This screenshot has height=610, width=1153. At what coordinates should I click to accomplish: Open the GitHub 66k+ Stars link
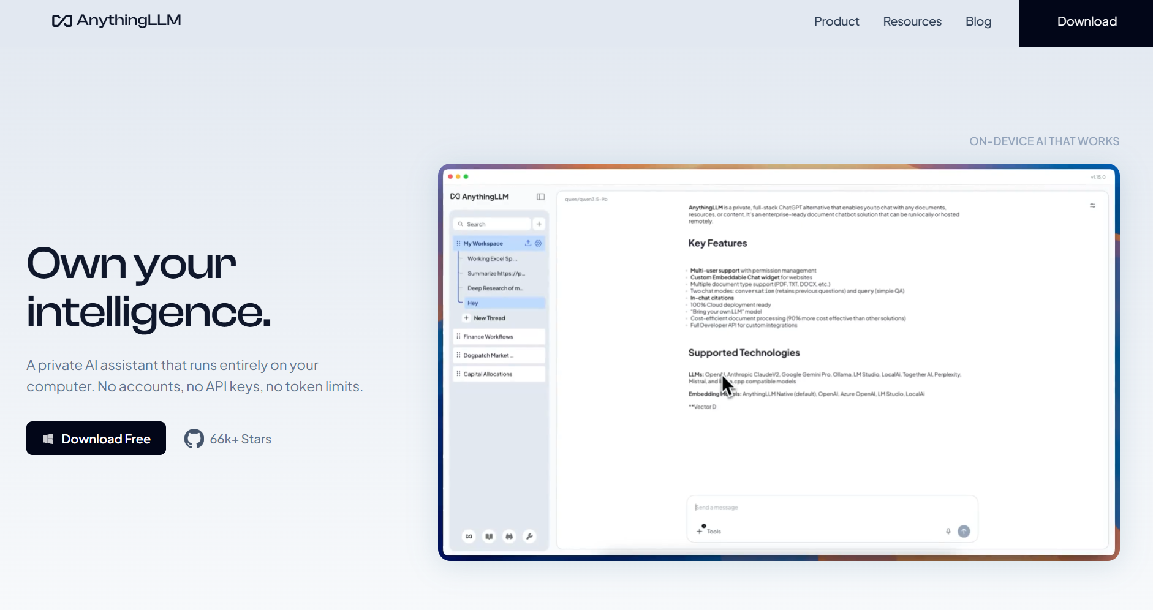tap(228, 439)
